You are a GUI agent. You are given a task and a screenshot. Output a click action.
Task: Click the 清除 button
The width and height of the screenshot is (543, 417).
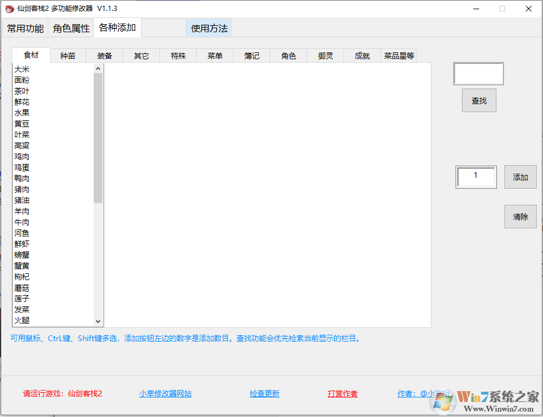(520, 217)
